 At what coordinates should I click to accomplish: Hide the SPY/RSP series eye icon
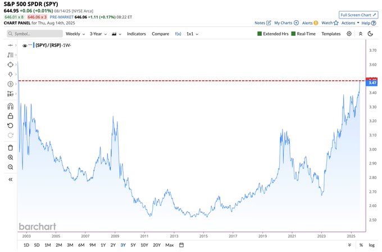pos(25,45)
